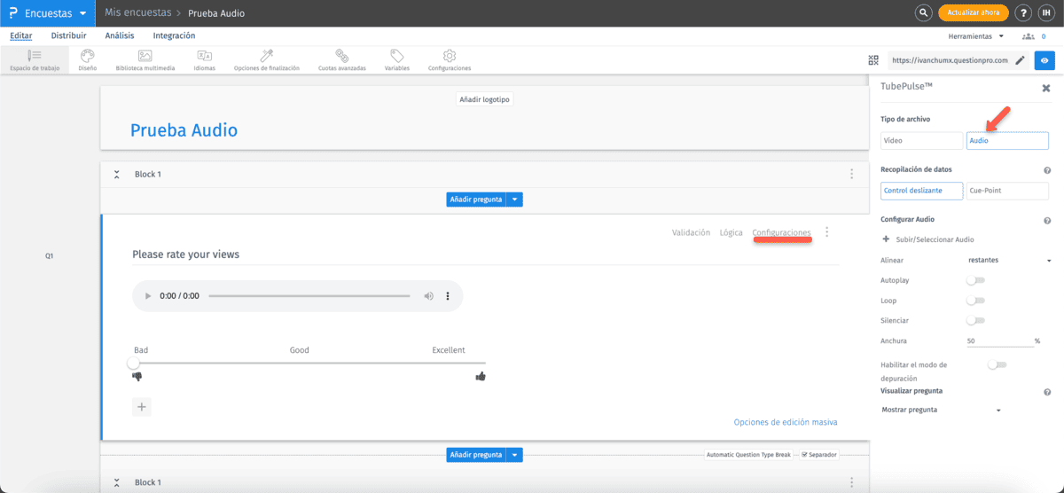
Task: Open Añadir pregunta arrow below question
Action: 515,455
